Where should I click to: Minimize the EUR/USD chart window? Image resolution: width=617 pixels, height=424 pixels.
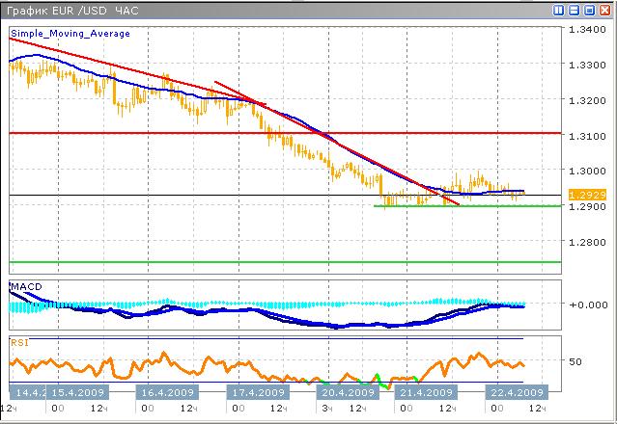tap(575, 10)
